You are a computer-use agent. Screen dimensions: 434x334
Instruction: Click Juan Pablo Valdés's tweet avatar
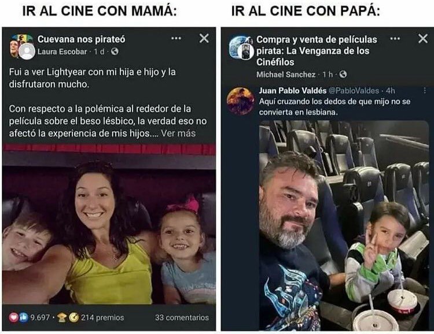240,101
